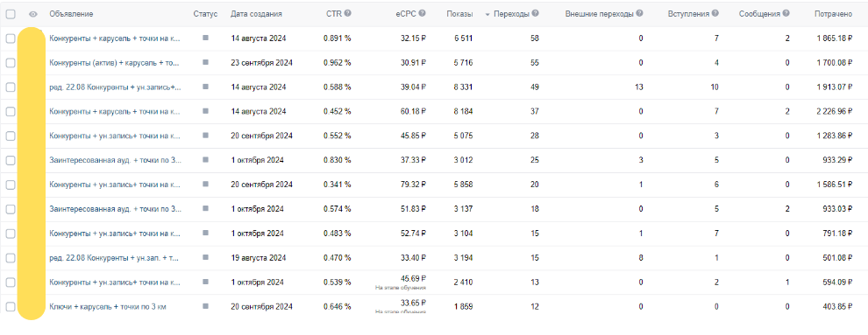The image size is (868, 335).
Task: Toggle the select-all checkbox in the header
Action: pos(11,14)
